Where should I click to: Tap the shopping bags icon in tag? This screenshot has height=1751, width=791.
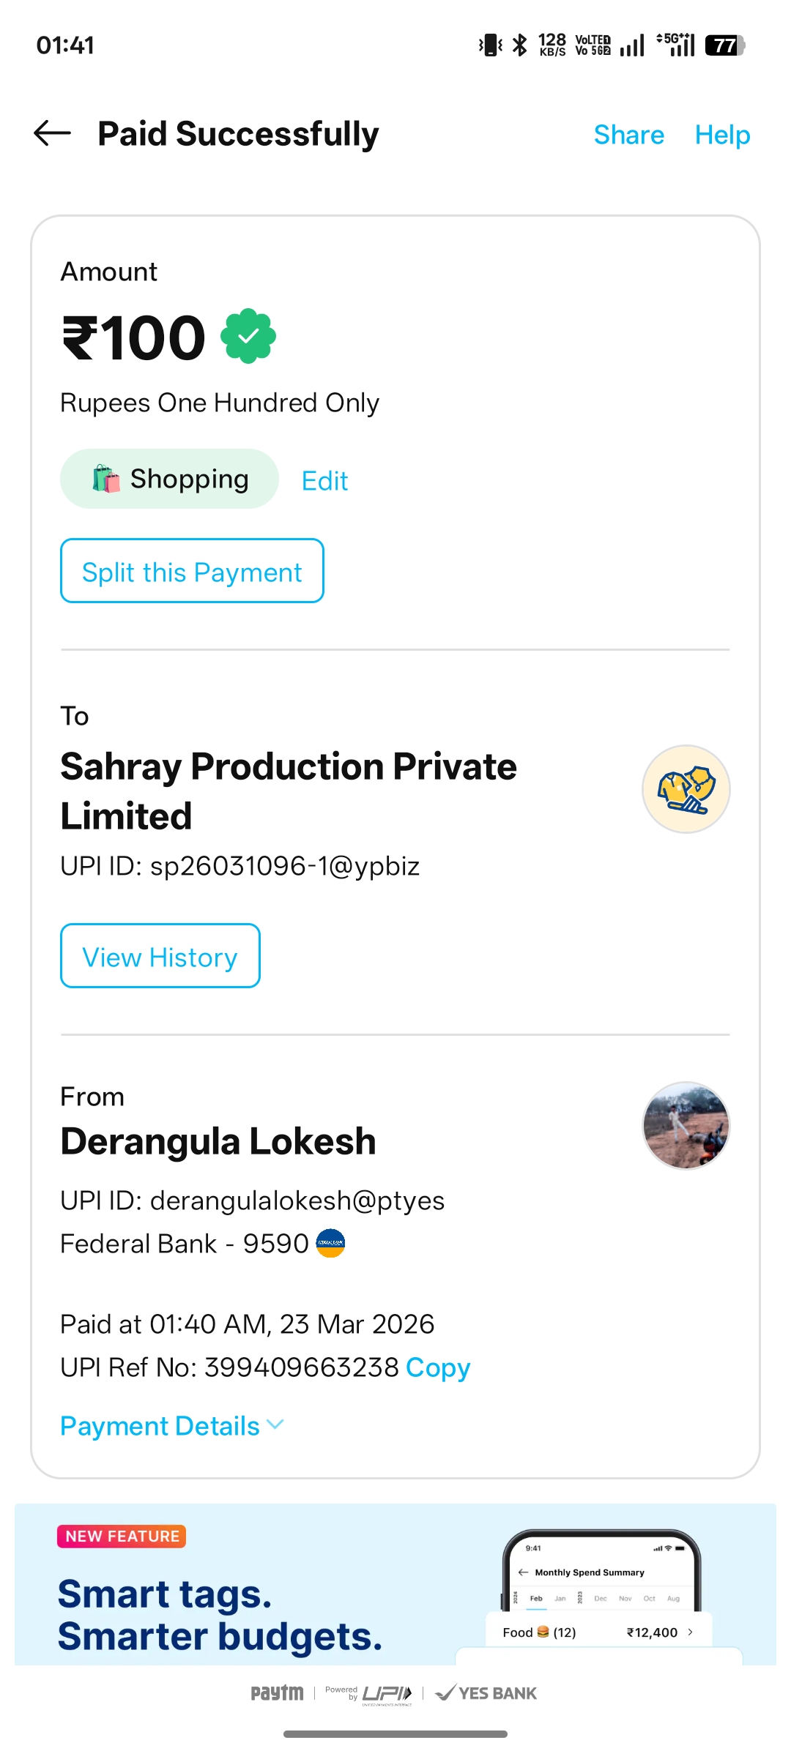coord(106,479)
